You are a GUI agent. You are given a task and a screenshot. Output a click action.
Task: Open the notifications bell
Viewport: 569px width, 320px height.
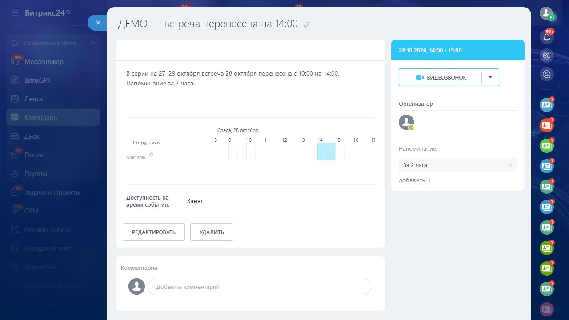[547, 37]
